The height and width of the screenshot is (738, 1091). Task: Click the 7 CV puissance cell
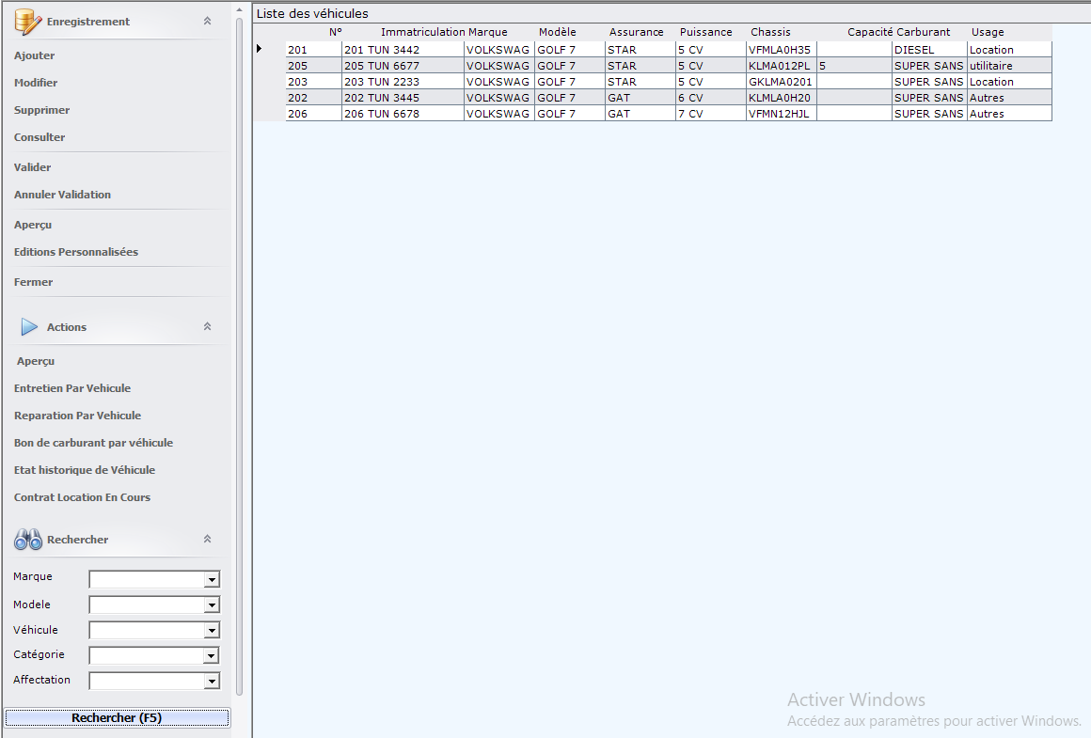[x=710, y=114]
